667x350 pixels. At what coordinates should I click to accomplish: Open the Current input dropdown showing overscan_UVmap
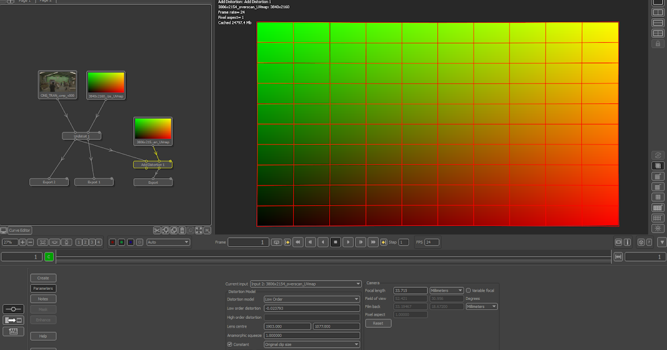point(305,284)
